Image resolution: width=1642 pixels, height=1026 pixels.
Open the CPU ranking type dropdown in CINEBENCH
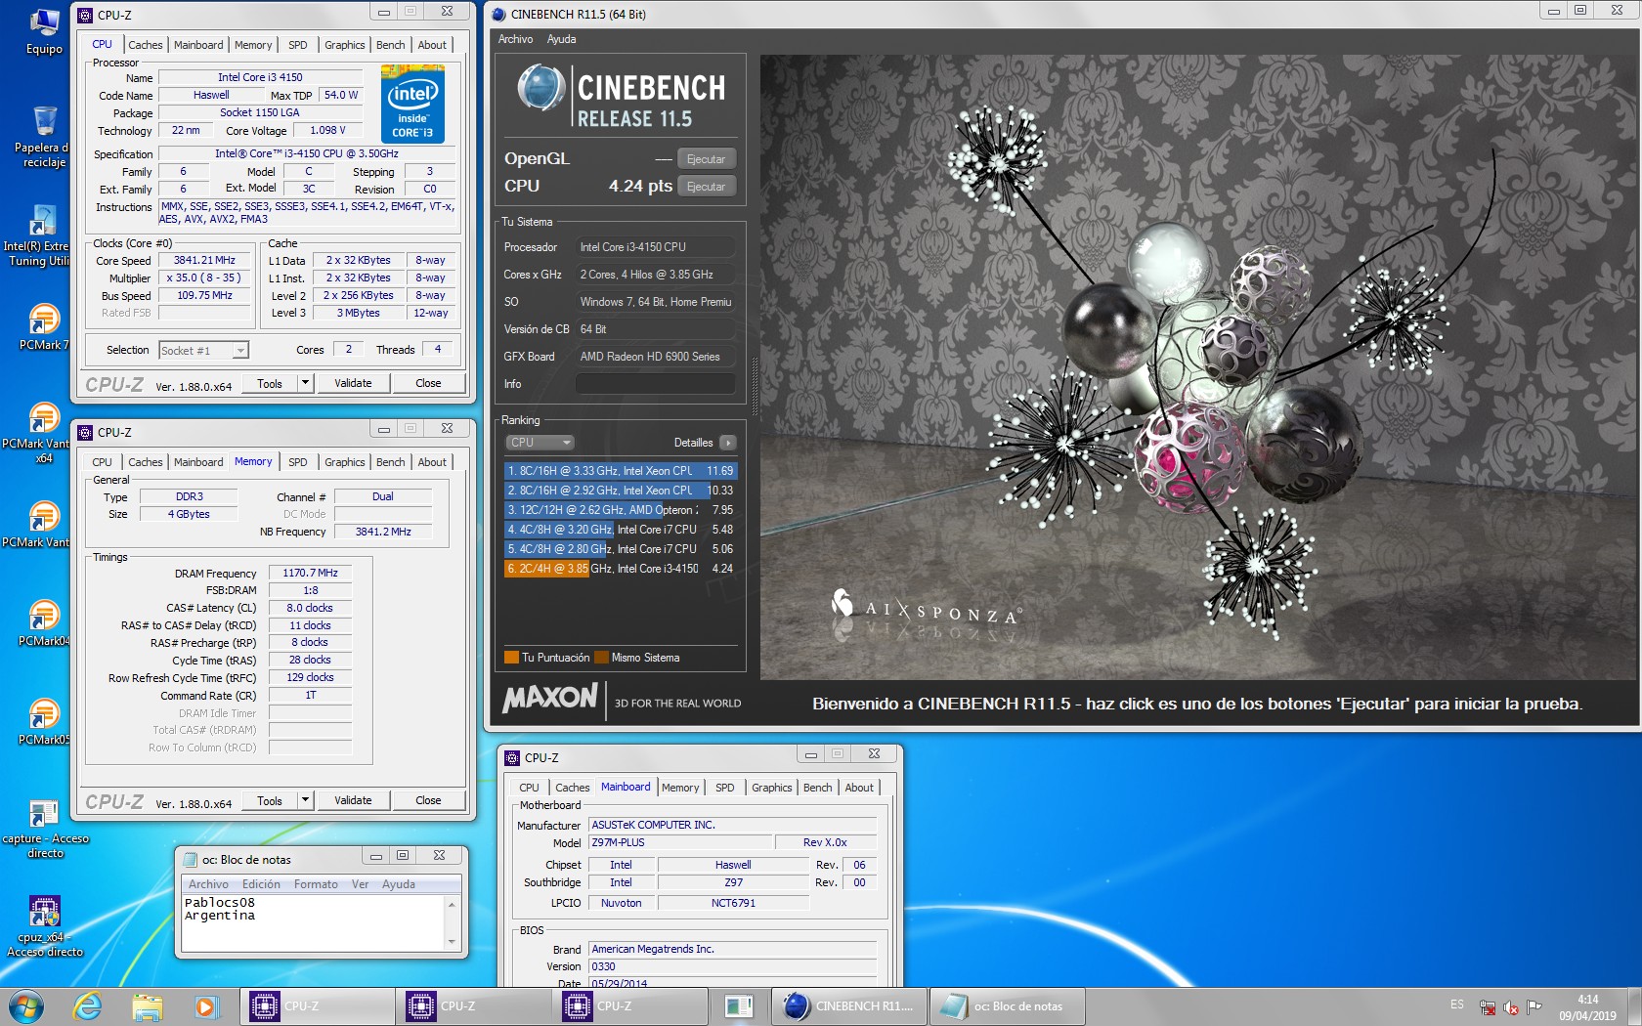[x=540, y=443]
